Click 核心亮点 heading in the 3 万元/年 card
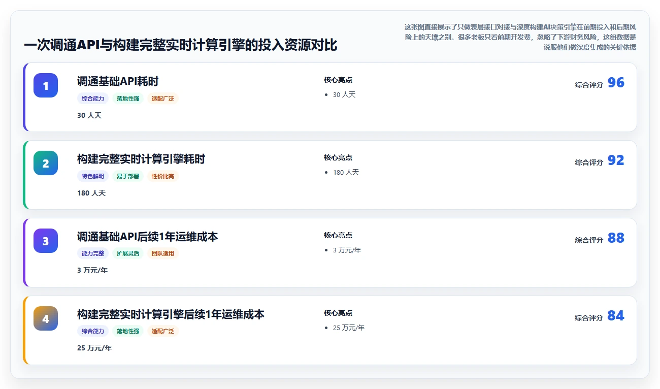660x389 pixels. click(x=338, y=235)
